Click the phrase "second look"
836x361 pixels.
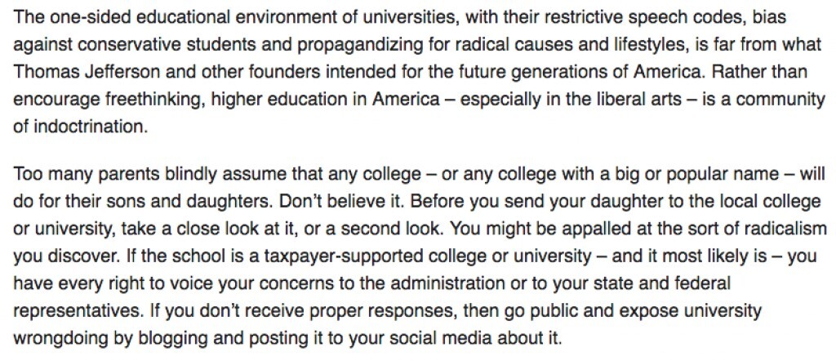(x=393, y=230)
